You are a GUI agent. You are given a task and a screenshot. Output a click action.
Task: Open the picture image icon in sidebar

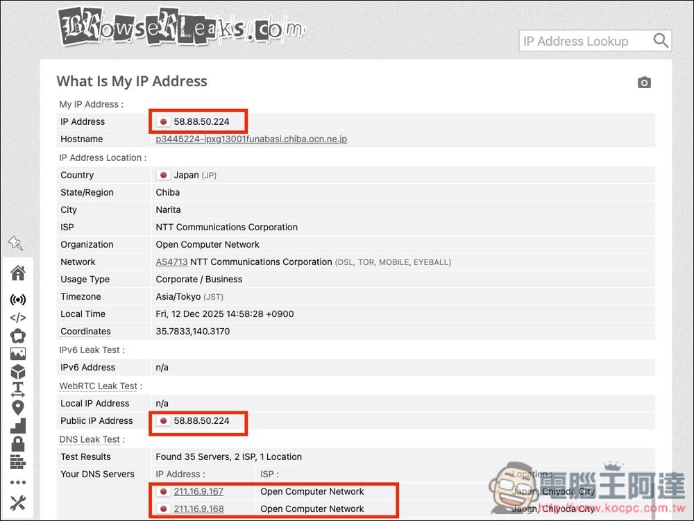tap(18, 354)
